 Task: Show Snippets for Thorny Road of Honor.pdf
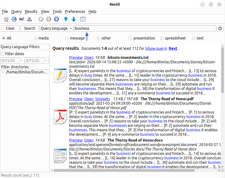pos(102,99)
